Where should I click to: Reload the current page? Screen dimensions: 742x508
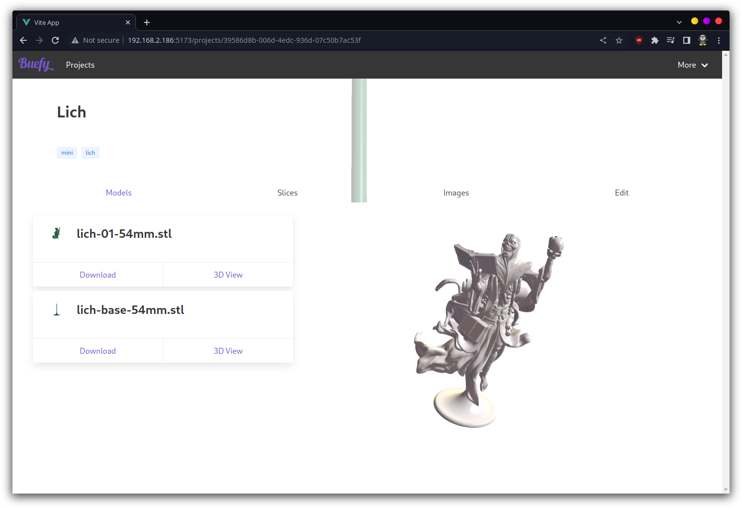click(x=55, y=40)
